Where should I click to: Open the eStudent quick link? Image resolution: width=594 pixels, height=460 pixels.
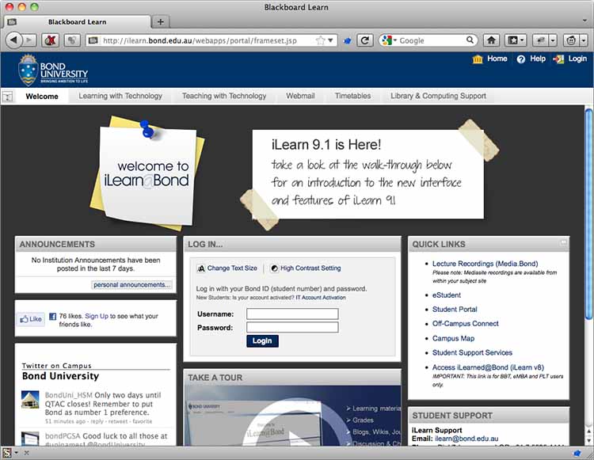click(447, 295)
